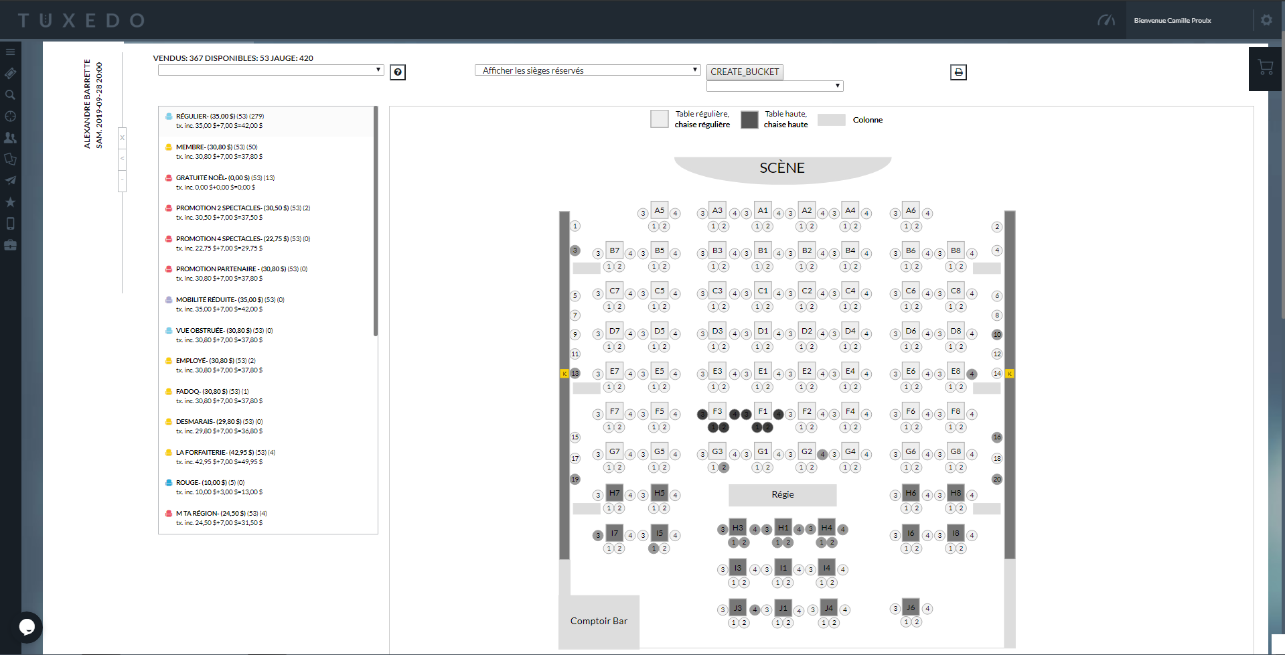Click the print icon above the seating map
The image size is (1285, 655).
pyautogui.click(x=958, y=72)
